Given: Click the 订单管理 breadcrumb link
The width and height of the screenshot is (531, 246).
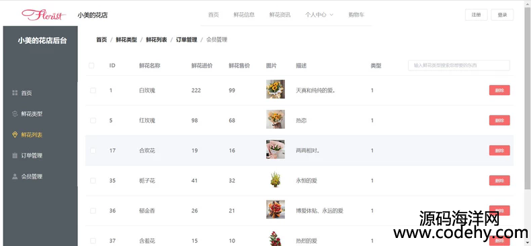Looking at the screenshot, I should point(186,40).
